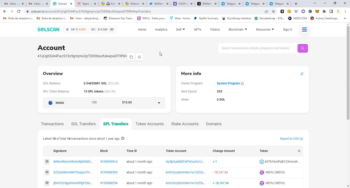
Task: Edit More info with pencil icon
Action: [302, 74]
